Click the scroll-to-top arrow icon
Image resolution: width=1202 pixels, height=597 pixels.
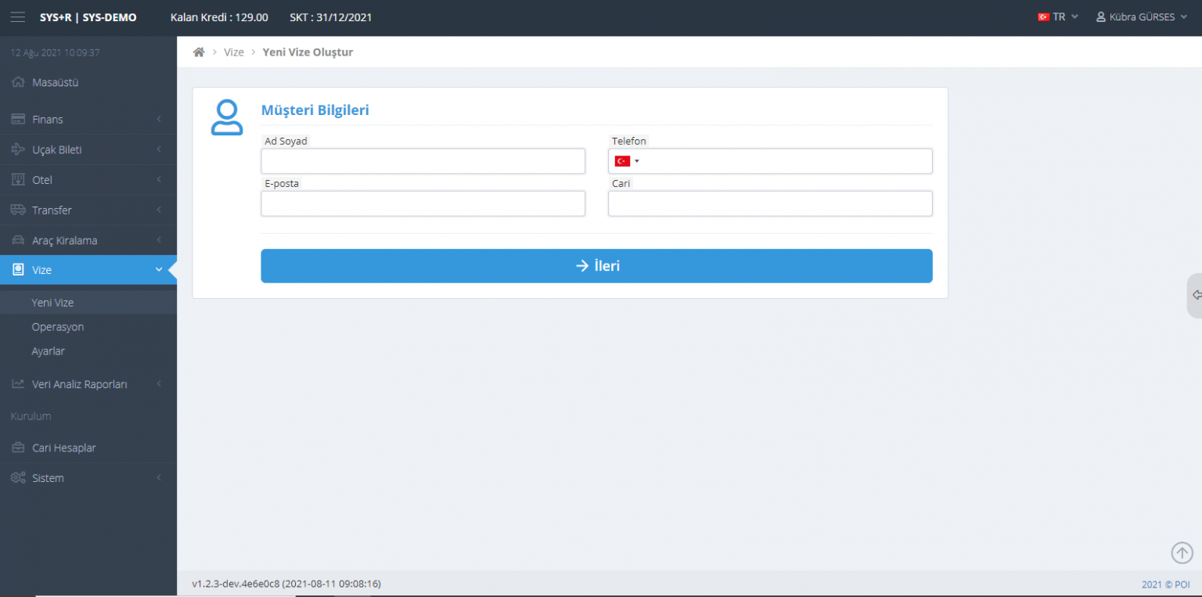pos(1182,552)
